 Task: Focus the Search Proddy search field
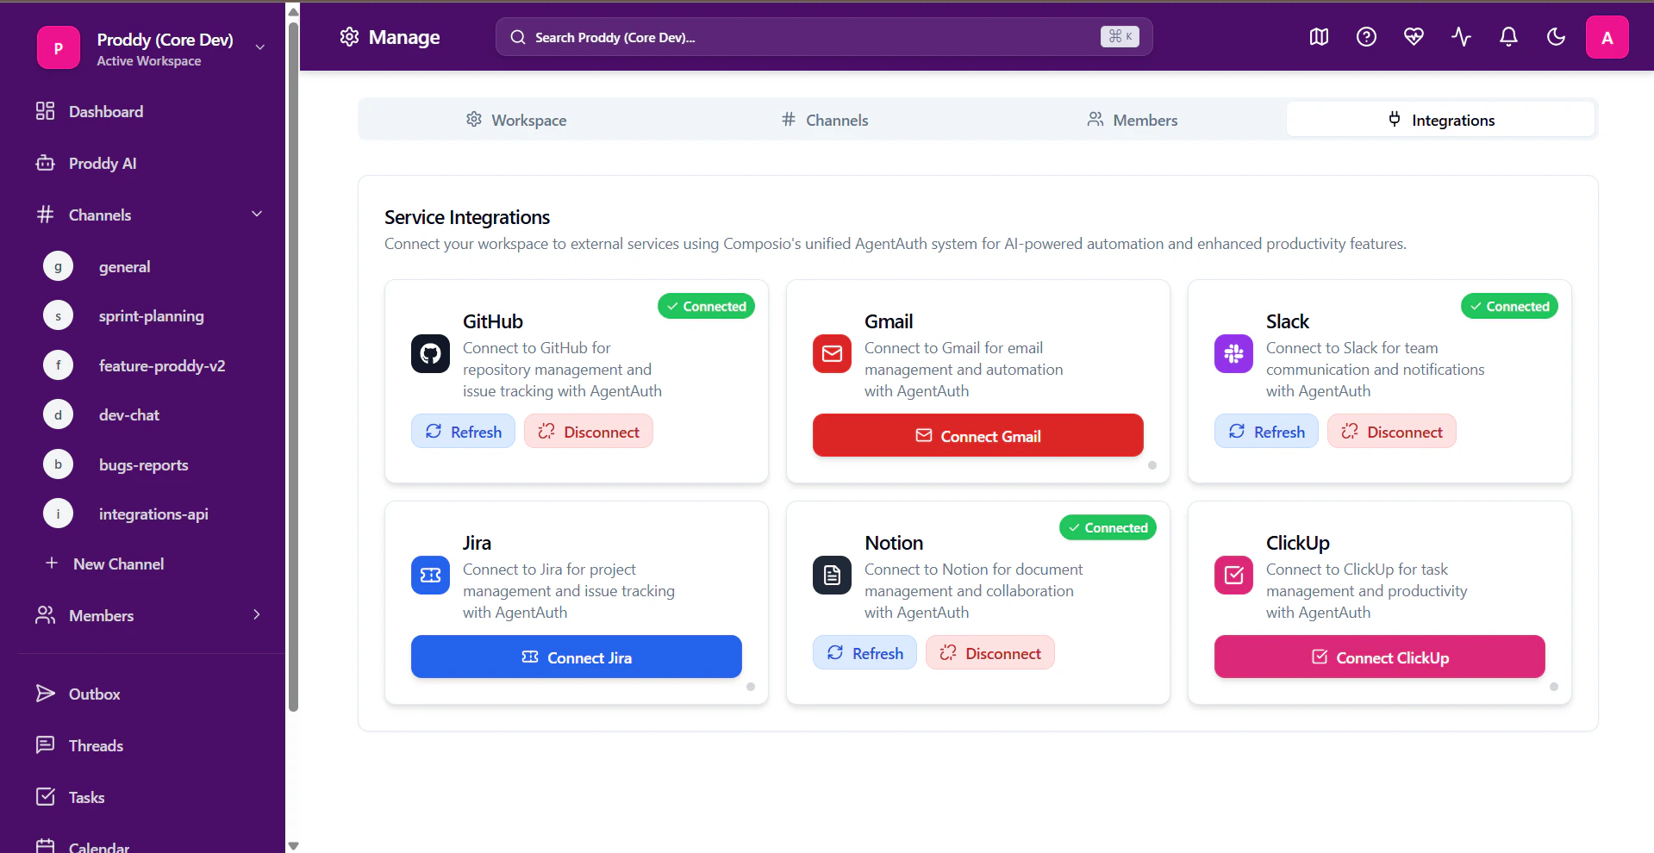click(x=824, y=37)
